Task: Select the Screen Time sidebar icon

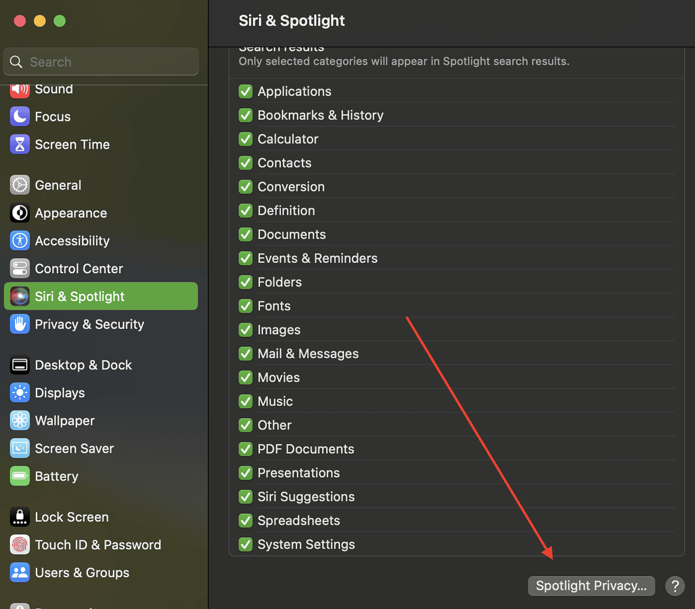Action: 19,144
